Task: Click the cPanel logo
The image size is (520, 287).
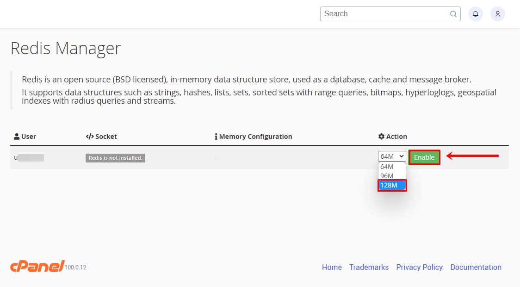Action: coord(37,266)
